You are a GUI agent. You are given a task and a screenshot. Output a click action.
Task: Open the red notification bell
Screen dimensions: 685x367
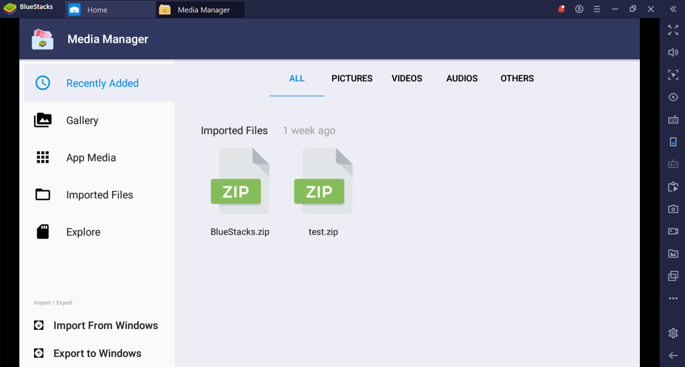click(561, 9)
